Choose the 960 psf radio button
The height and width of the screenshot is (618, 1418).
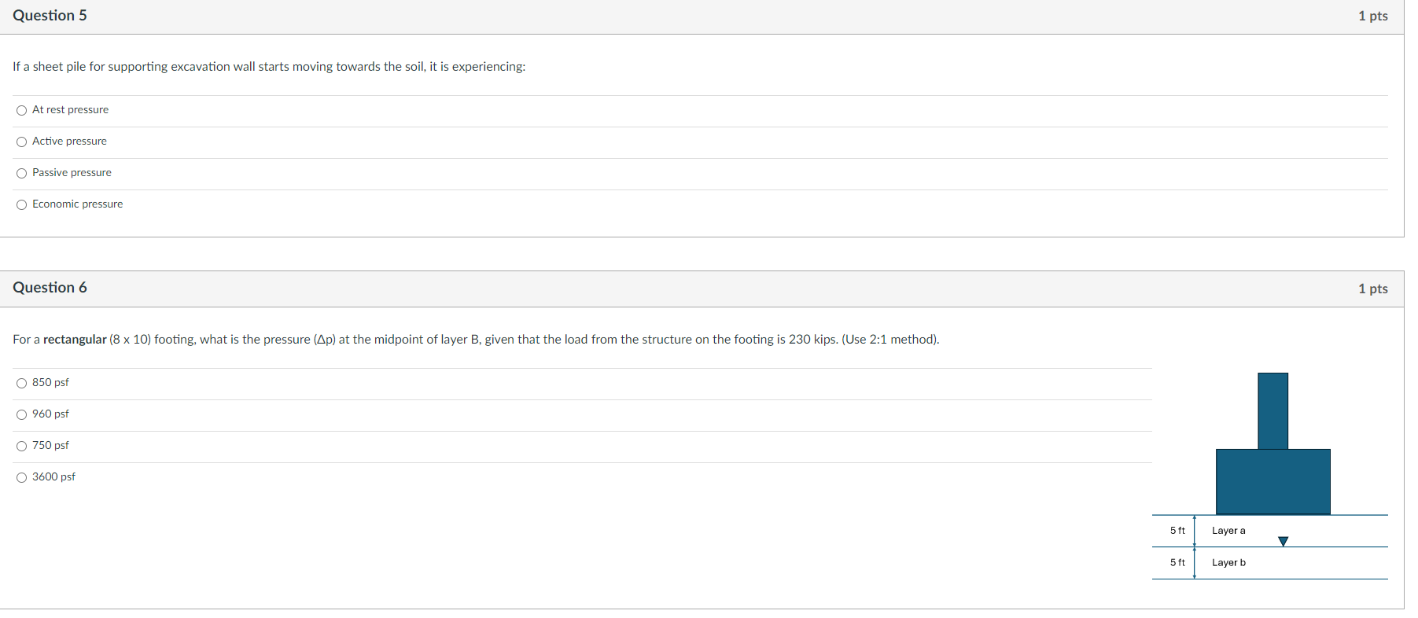point(21,414)
